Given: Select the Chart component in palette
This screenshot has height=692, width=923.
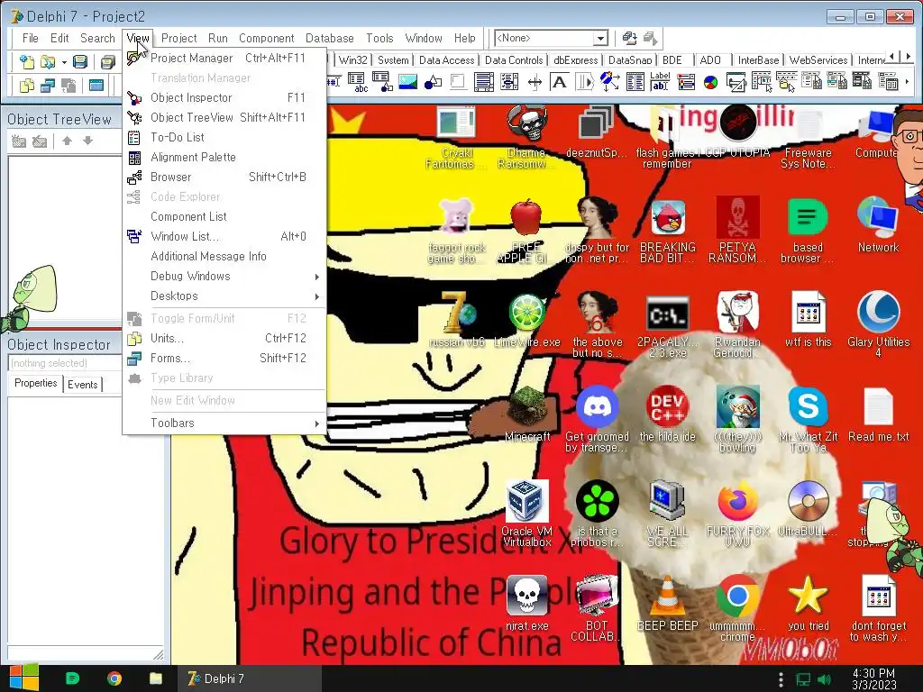Looking at the screenshot, I should [x=711, y=82].
